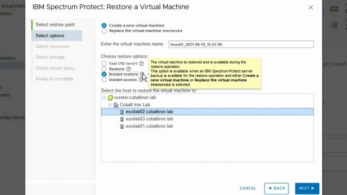This screenshot has height=195, width=347.
Task: Select Replace the virtual machine resources radio
Action: coord(104,31)
